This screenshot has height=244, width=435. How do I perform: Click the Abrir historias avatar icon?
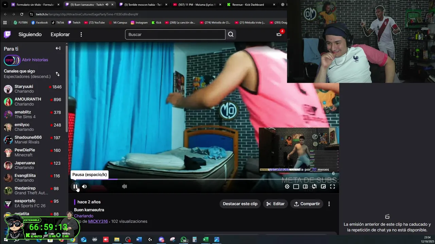[x=12, y=60]
